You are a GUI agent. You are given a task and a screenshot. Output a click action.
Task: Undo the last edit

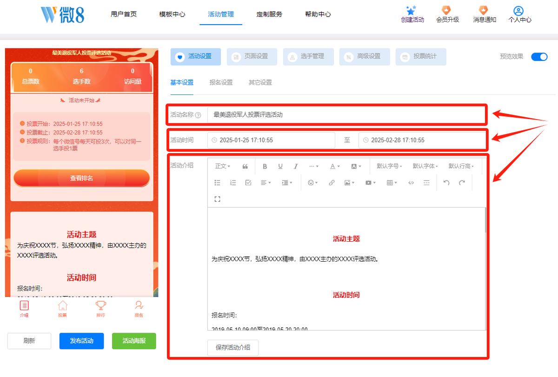446,183
